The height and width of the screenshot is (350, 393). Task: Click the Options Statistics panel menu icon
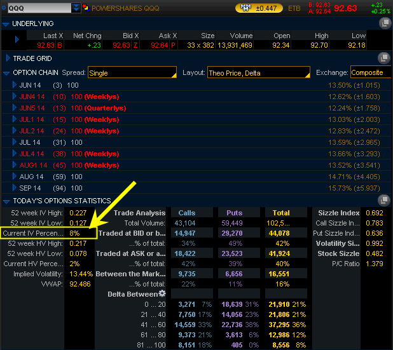[x=384, y=201]
